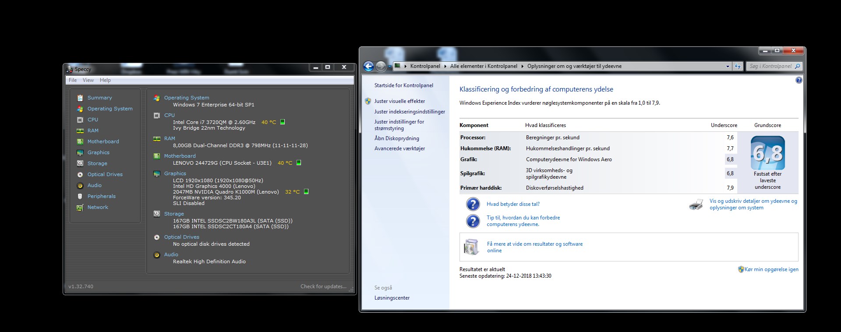The width and height of the screenshot is (841, 332).
Task: Open Juster visuelle effekter link
Action: [399, 101]
